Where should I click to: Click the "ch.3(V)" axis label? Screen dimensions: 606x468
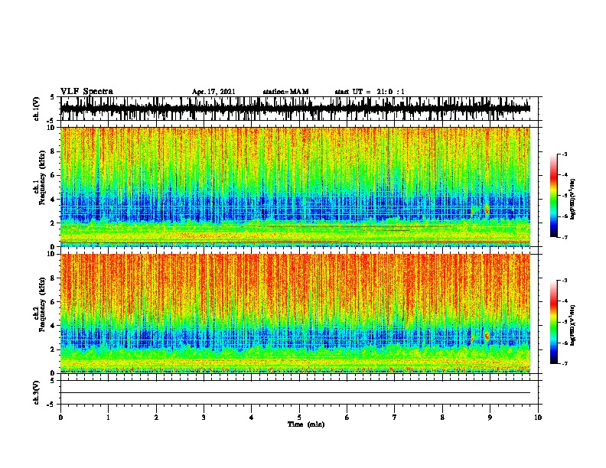(37, 392)
